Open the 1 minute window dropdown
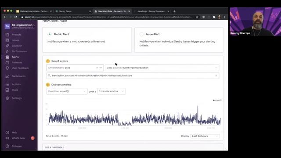This screenshot has width=281, height=158. [x=112, y=91]
